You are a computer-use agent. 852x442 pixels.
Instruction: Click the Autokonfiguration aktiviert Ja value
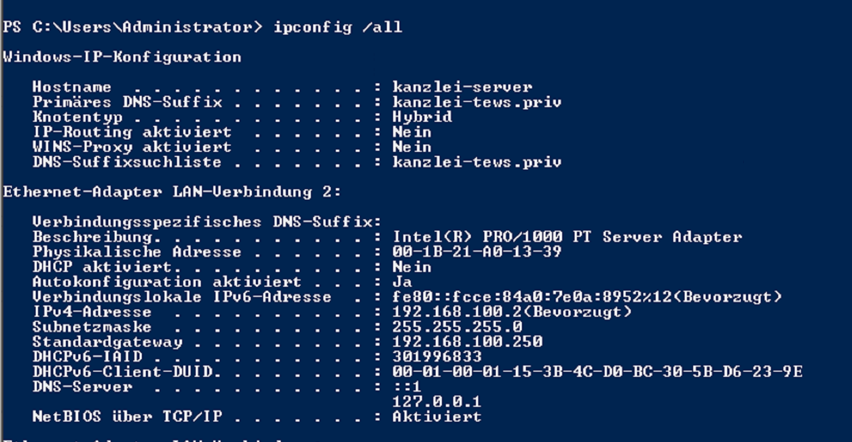(402, 282)
